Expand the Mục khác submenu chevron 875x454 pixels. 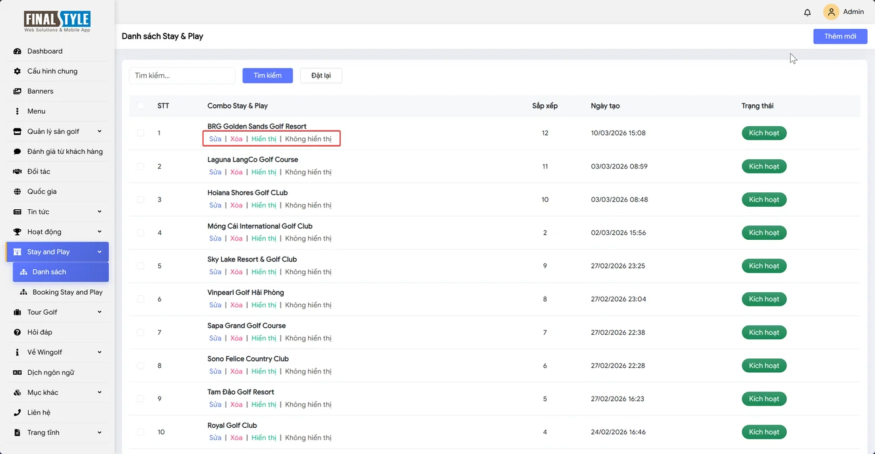tap(100, 392)
